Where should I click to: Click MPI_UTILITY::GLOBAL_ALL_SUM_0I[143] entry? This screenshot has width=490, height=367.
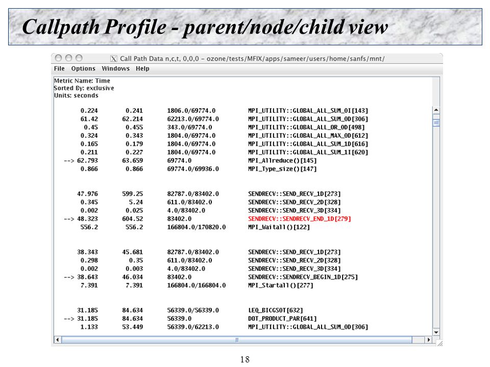click(x=308, y=111)
